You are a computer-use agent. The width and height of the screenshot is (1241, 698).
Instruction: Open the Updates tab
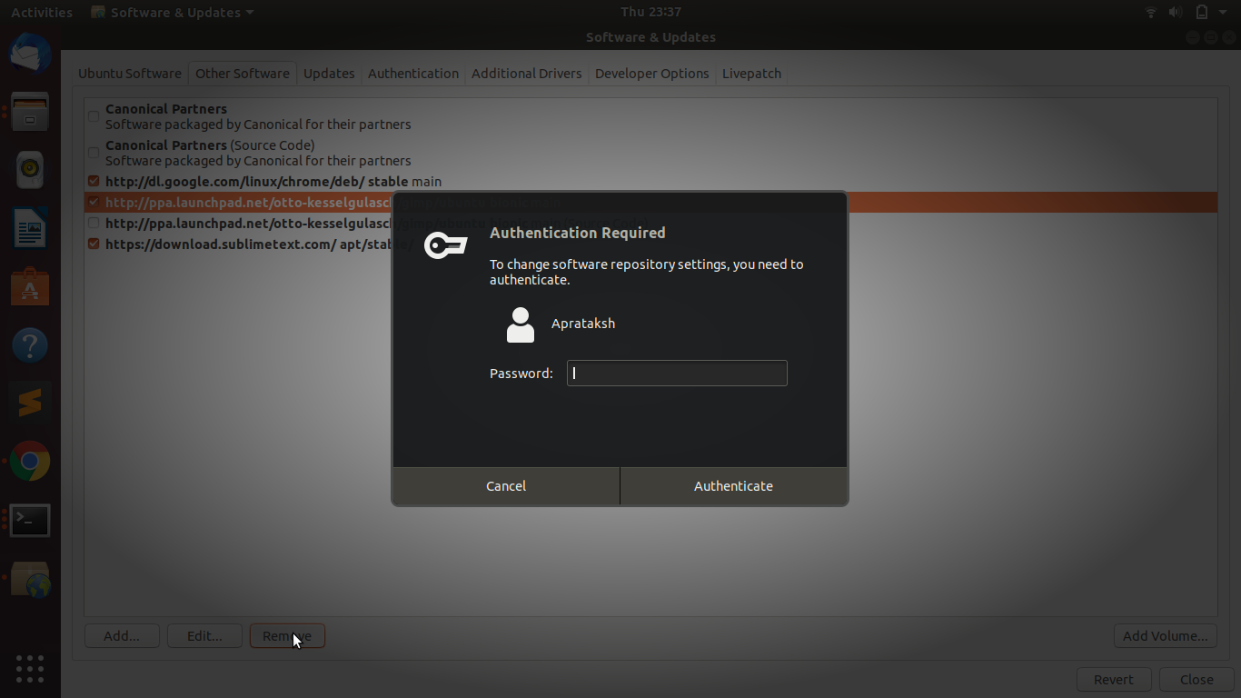(x=329, y=74)
